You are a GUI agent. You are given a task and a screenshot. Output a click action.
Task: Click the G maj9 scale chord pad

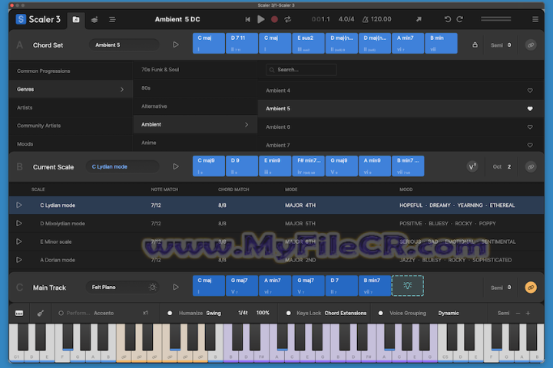(x=341, y=166)
